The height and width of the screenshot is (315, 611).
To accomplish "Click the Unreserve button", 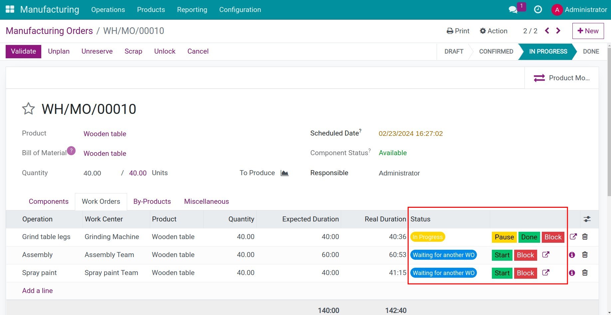I will (x=97, y=51).
